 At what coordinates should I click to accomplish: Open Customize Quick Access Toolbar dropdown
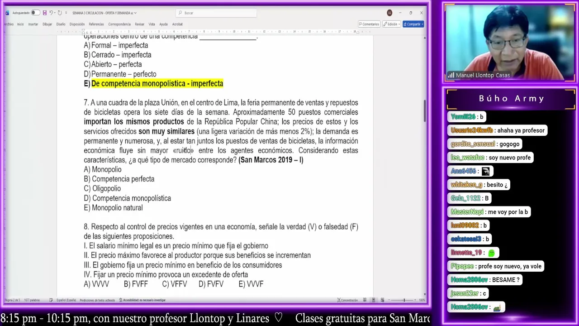(66, 13)
